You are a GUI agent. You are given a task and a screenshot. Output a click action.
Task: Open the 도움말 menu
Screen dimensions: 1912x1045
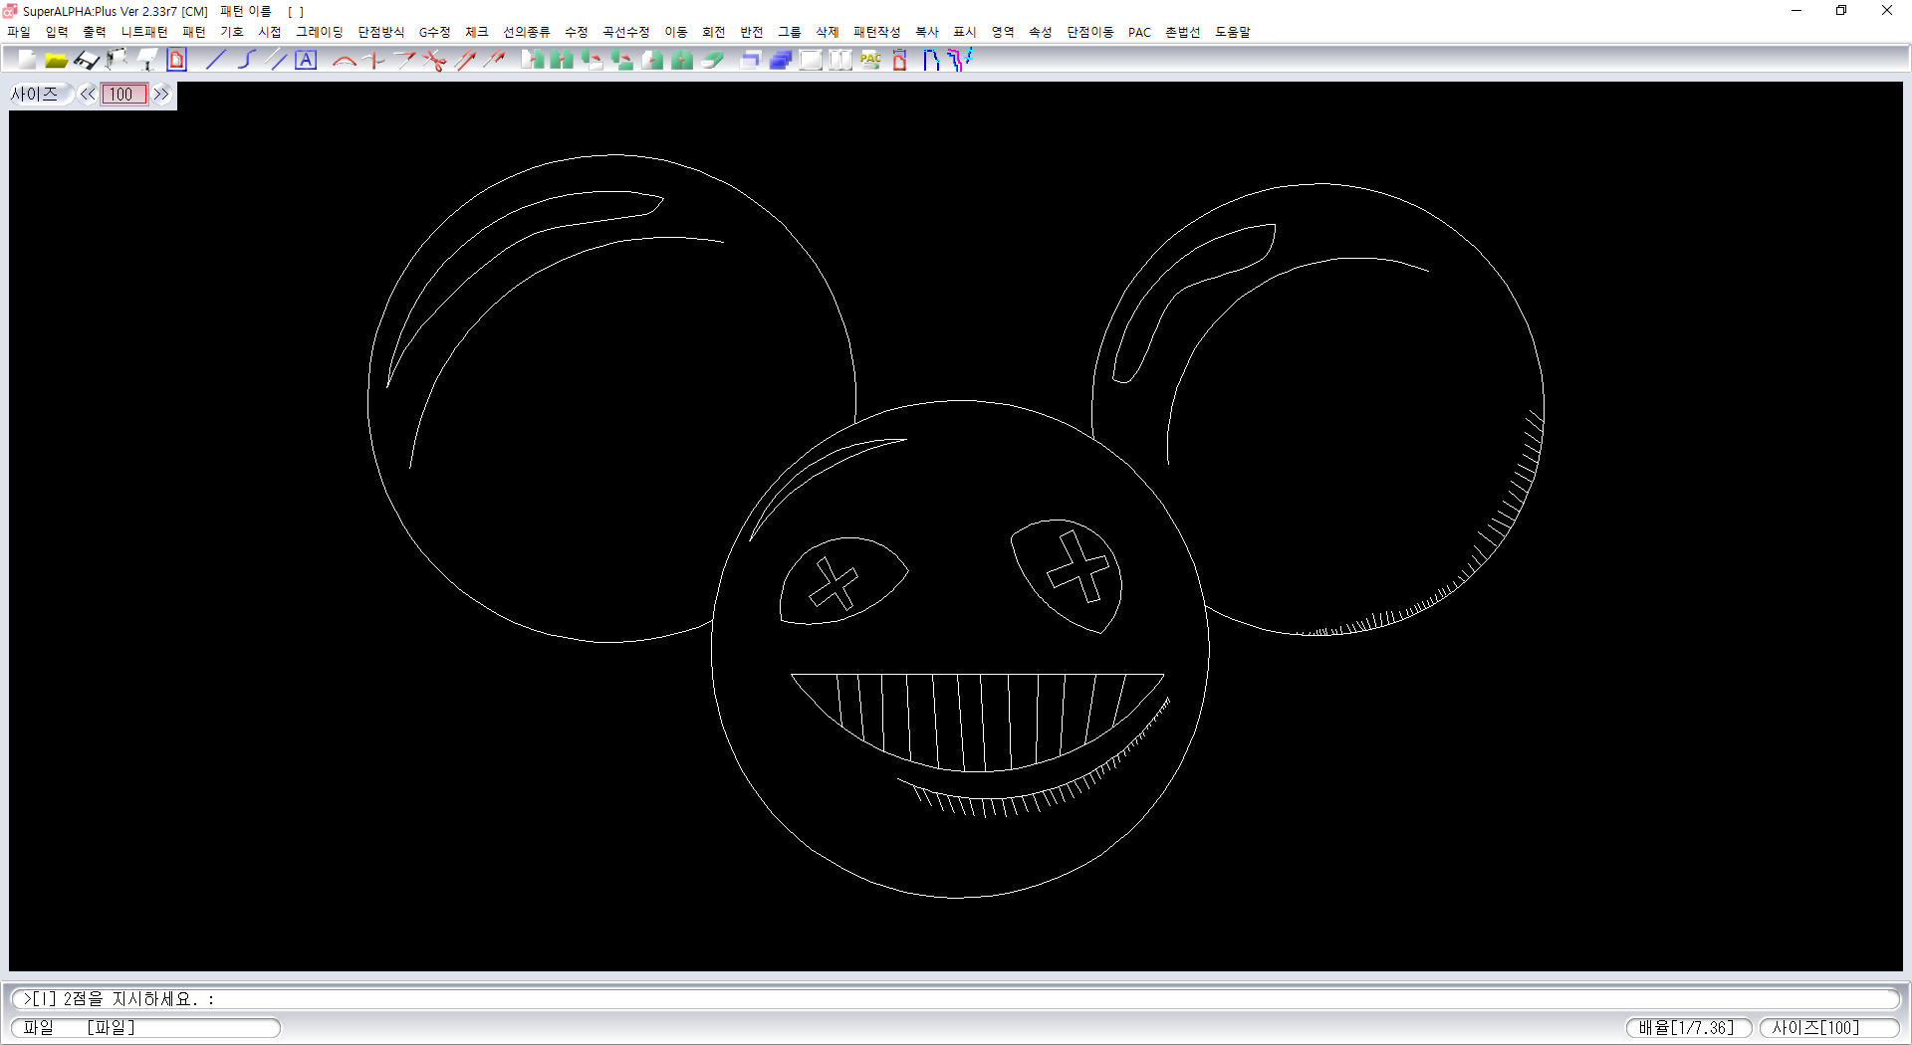[1232, 32]
